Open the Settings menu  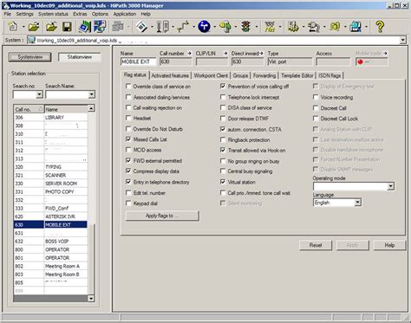point(24,14)
